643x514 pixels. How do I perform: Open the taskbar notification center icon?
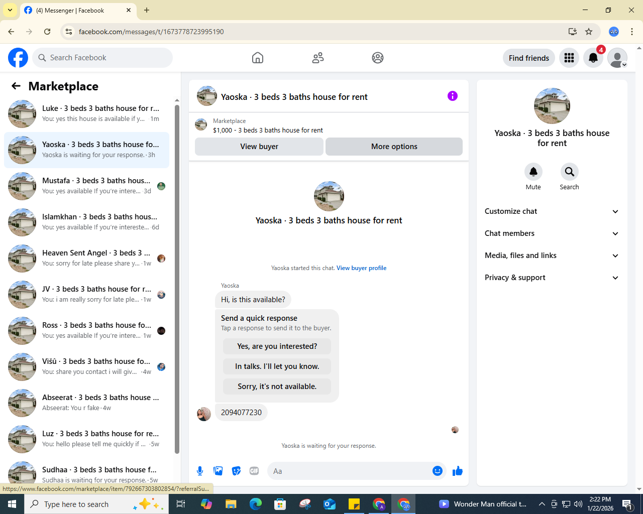click(x=627, y=504)
